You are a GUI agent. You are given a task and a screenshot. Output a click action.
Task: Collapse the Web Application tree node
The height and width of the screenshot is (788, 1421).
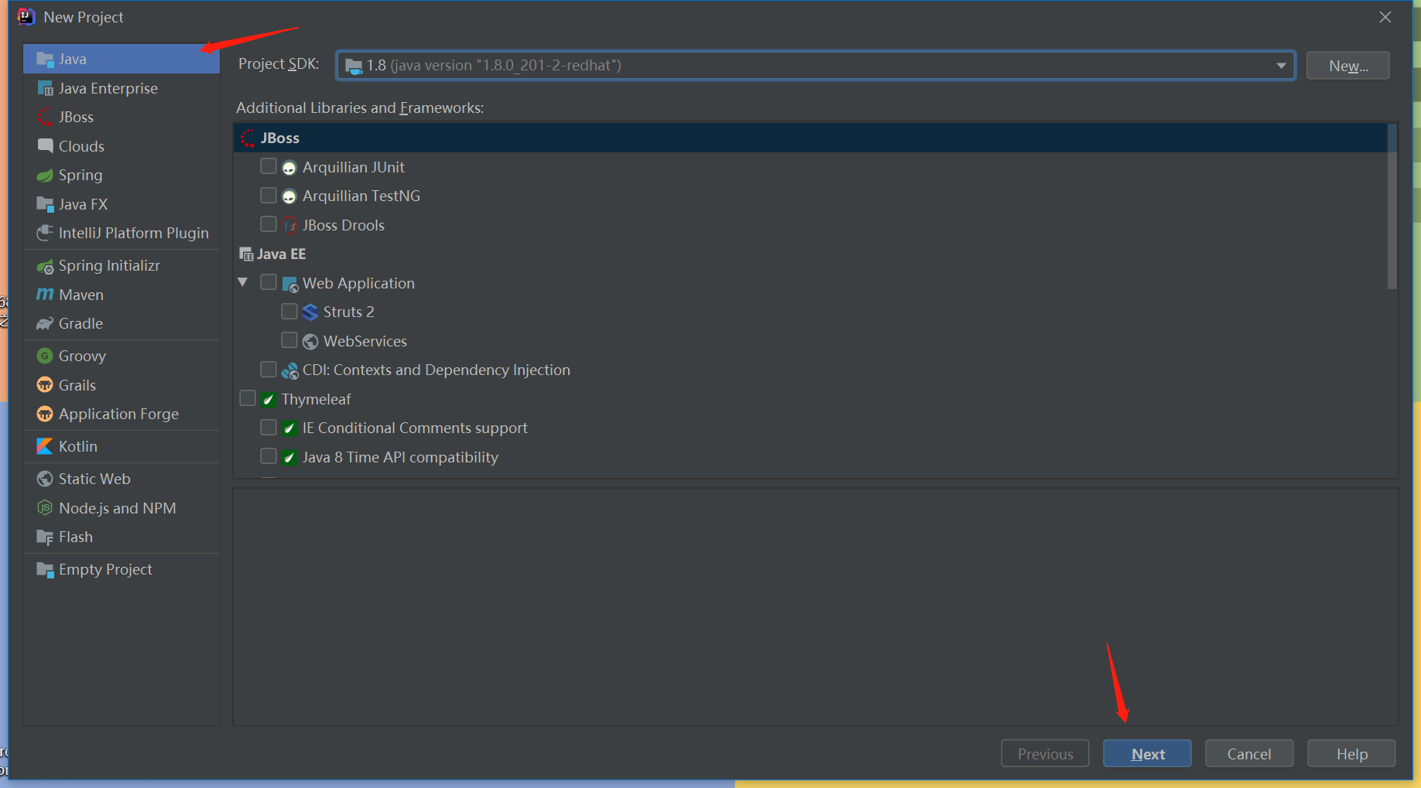point(243,282)
